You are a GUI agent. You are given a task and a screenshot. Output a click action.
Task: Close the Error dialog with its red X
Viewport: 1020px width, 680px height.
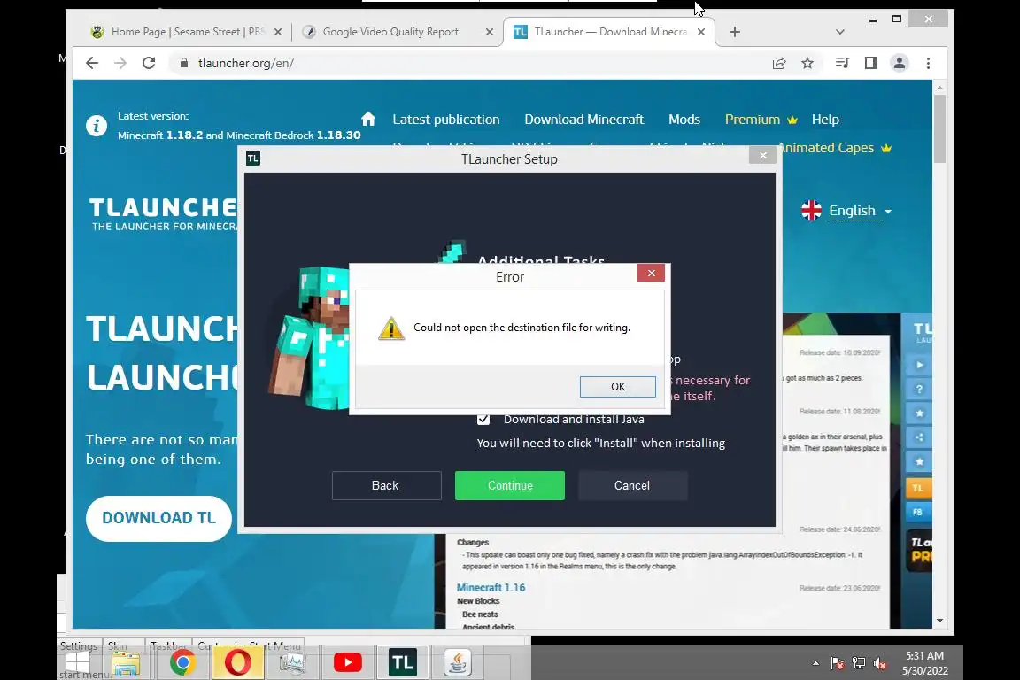pyautogui.click(x=651, y=274)
